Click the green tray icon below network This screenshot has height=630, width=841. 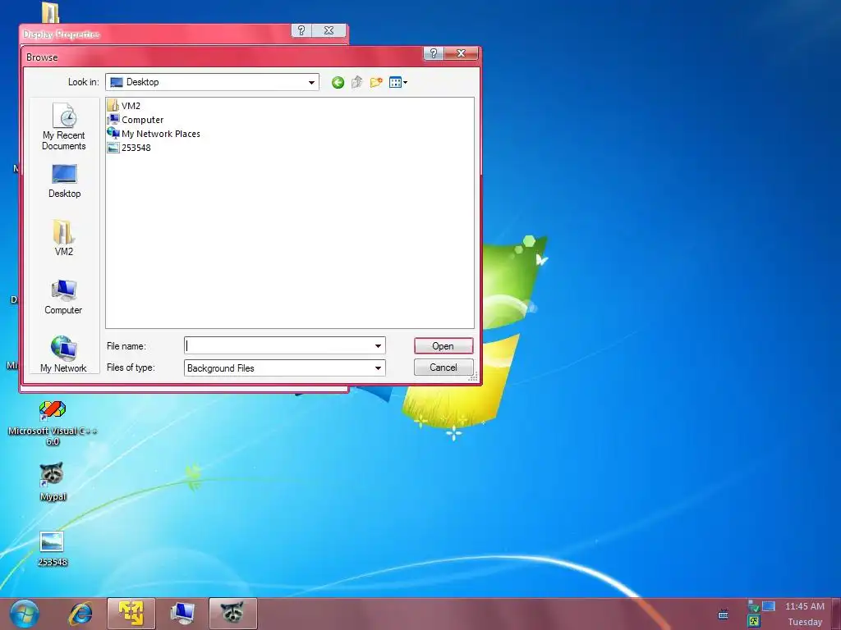point(754,622)
